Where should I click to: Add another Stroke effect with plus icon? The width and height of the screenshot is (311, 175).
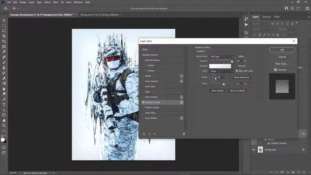click(x=181, y=76)
